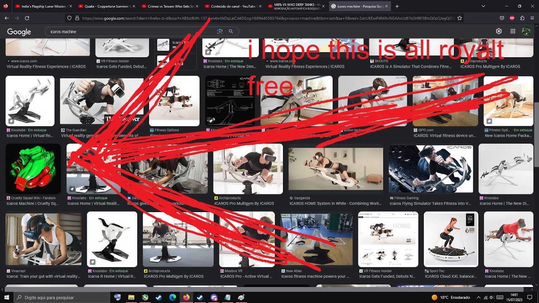Show hidden system tray icons
Viewport: 539px width, 303px height.
pos(478,298)
